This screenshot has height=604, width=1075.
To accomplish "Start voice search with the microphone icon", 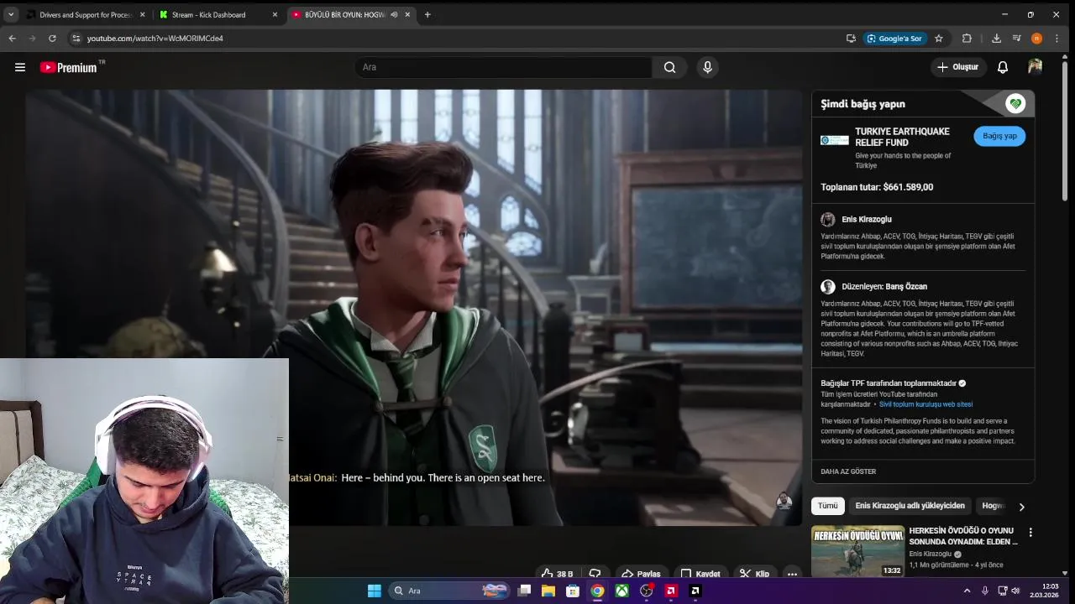I will point(707,67).
